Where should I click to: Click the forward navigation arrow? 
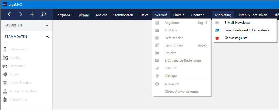pos(21,14)
